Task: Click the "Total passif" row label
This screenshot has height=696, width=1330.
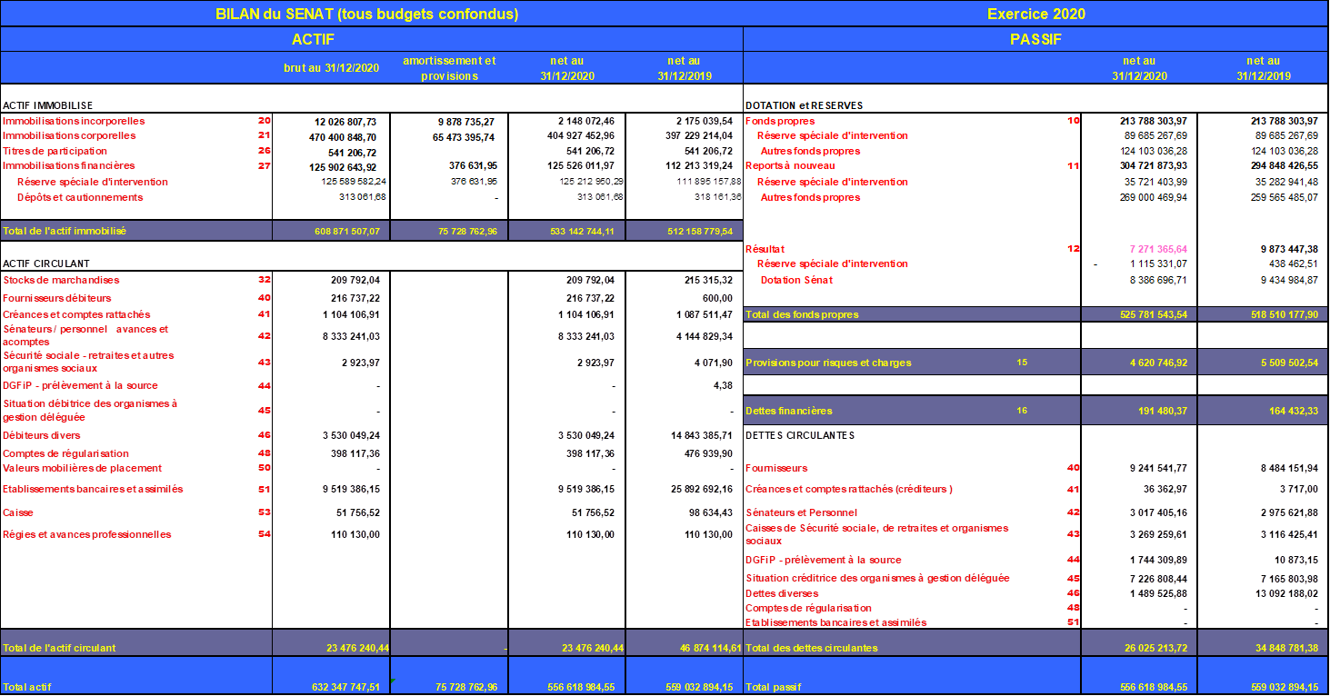Action: tap(774, 688)
